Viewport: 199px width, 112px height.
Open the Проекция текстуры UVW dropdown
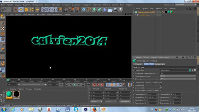[178, 76]
